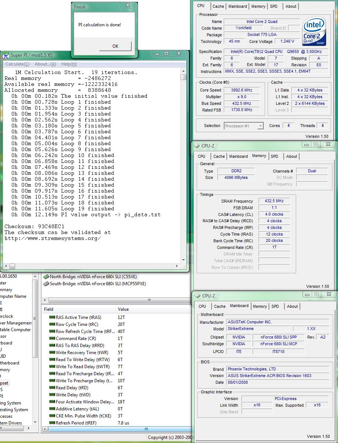This screenshot has height=443, width=338.
Task: Click the Core Speed 3892.6 MHz value
Action: 241,90
